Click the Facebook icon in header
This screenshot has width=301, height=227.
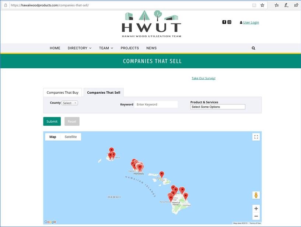(x=224, y=22)
